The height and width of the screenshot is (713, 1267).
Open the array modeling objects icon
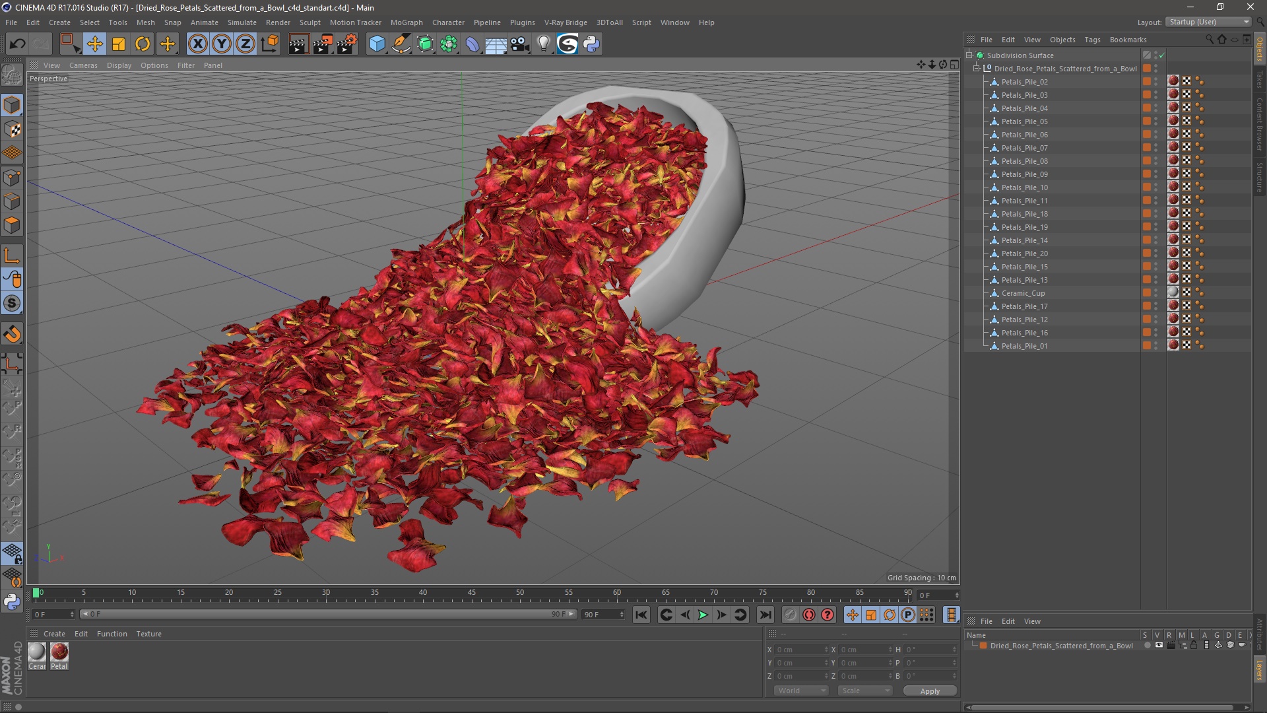[x=449, y=44]
